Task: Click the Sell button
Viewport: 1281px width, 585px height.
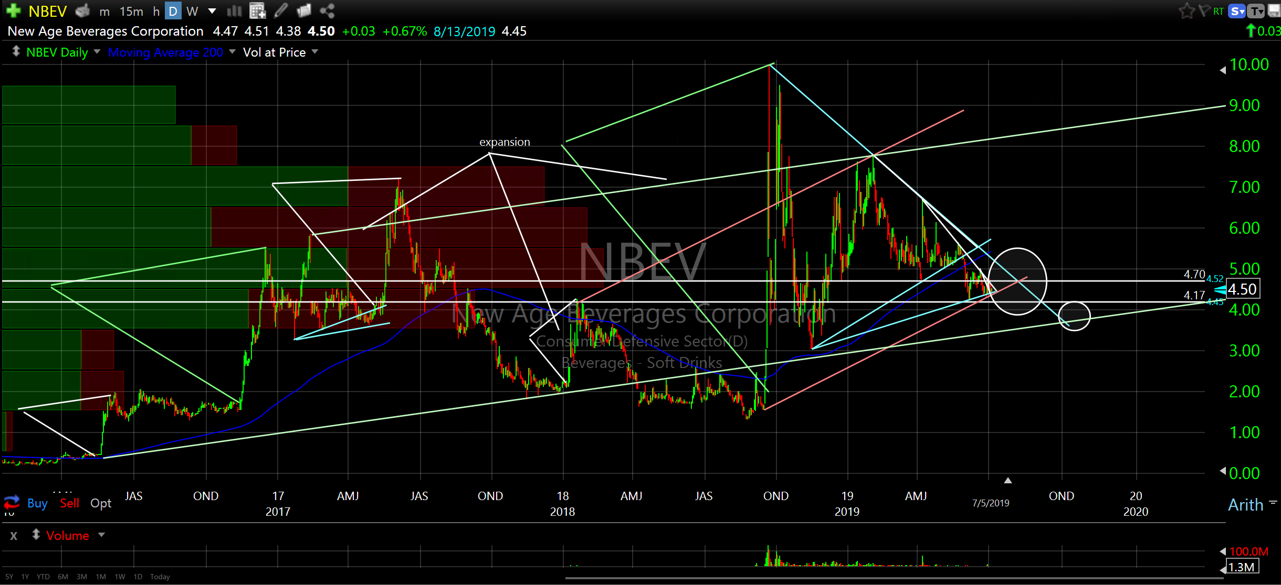Action: pos(69,503)
